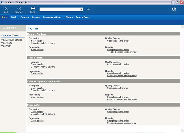Click the Common Tasks heading
This screenshot has height=133, width=184.
tap(10, 36)
